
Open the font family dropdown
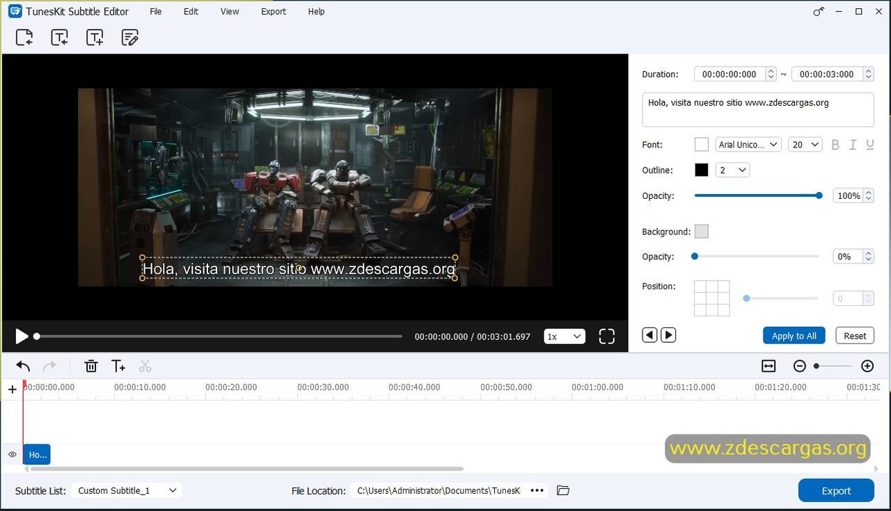coord(748,145)
